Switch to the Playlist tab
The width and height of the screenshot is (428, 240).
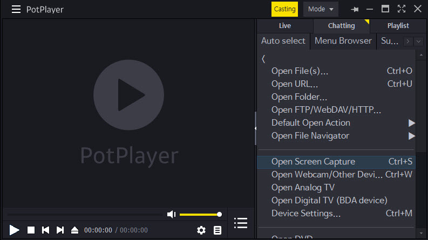[x=398, y=26]
